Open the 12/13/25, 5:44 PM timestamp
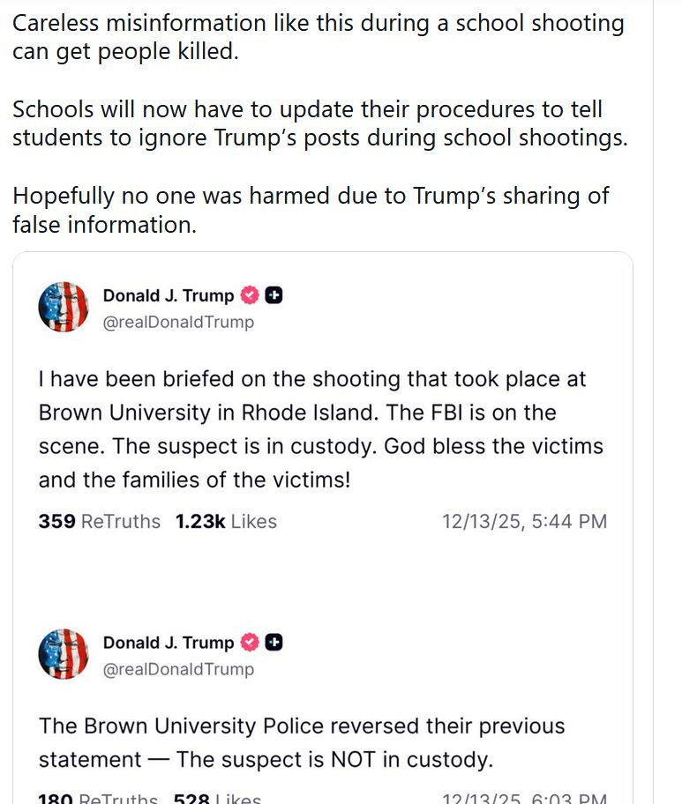Screen dimensions: 682x804 pyautogui.click(x=524, y=521)
